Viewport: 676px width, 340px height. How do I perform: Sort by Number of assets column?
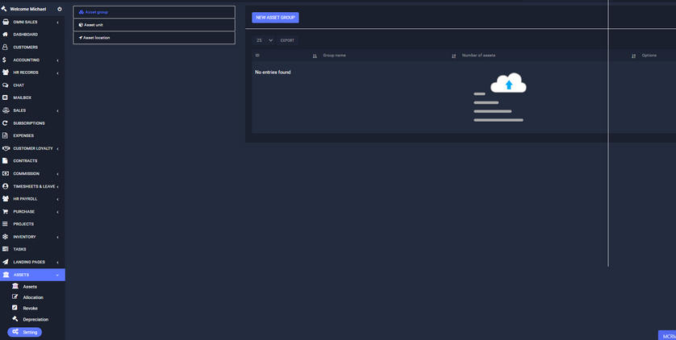pyautogui.click(x=633, y=56)
